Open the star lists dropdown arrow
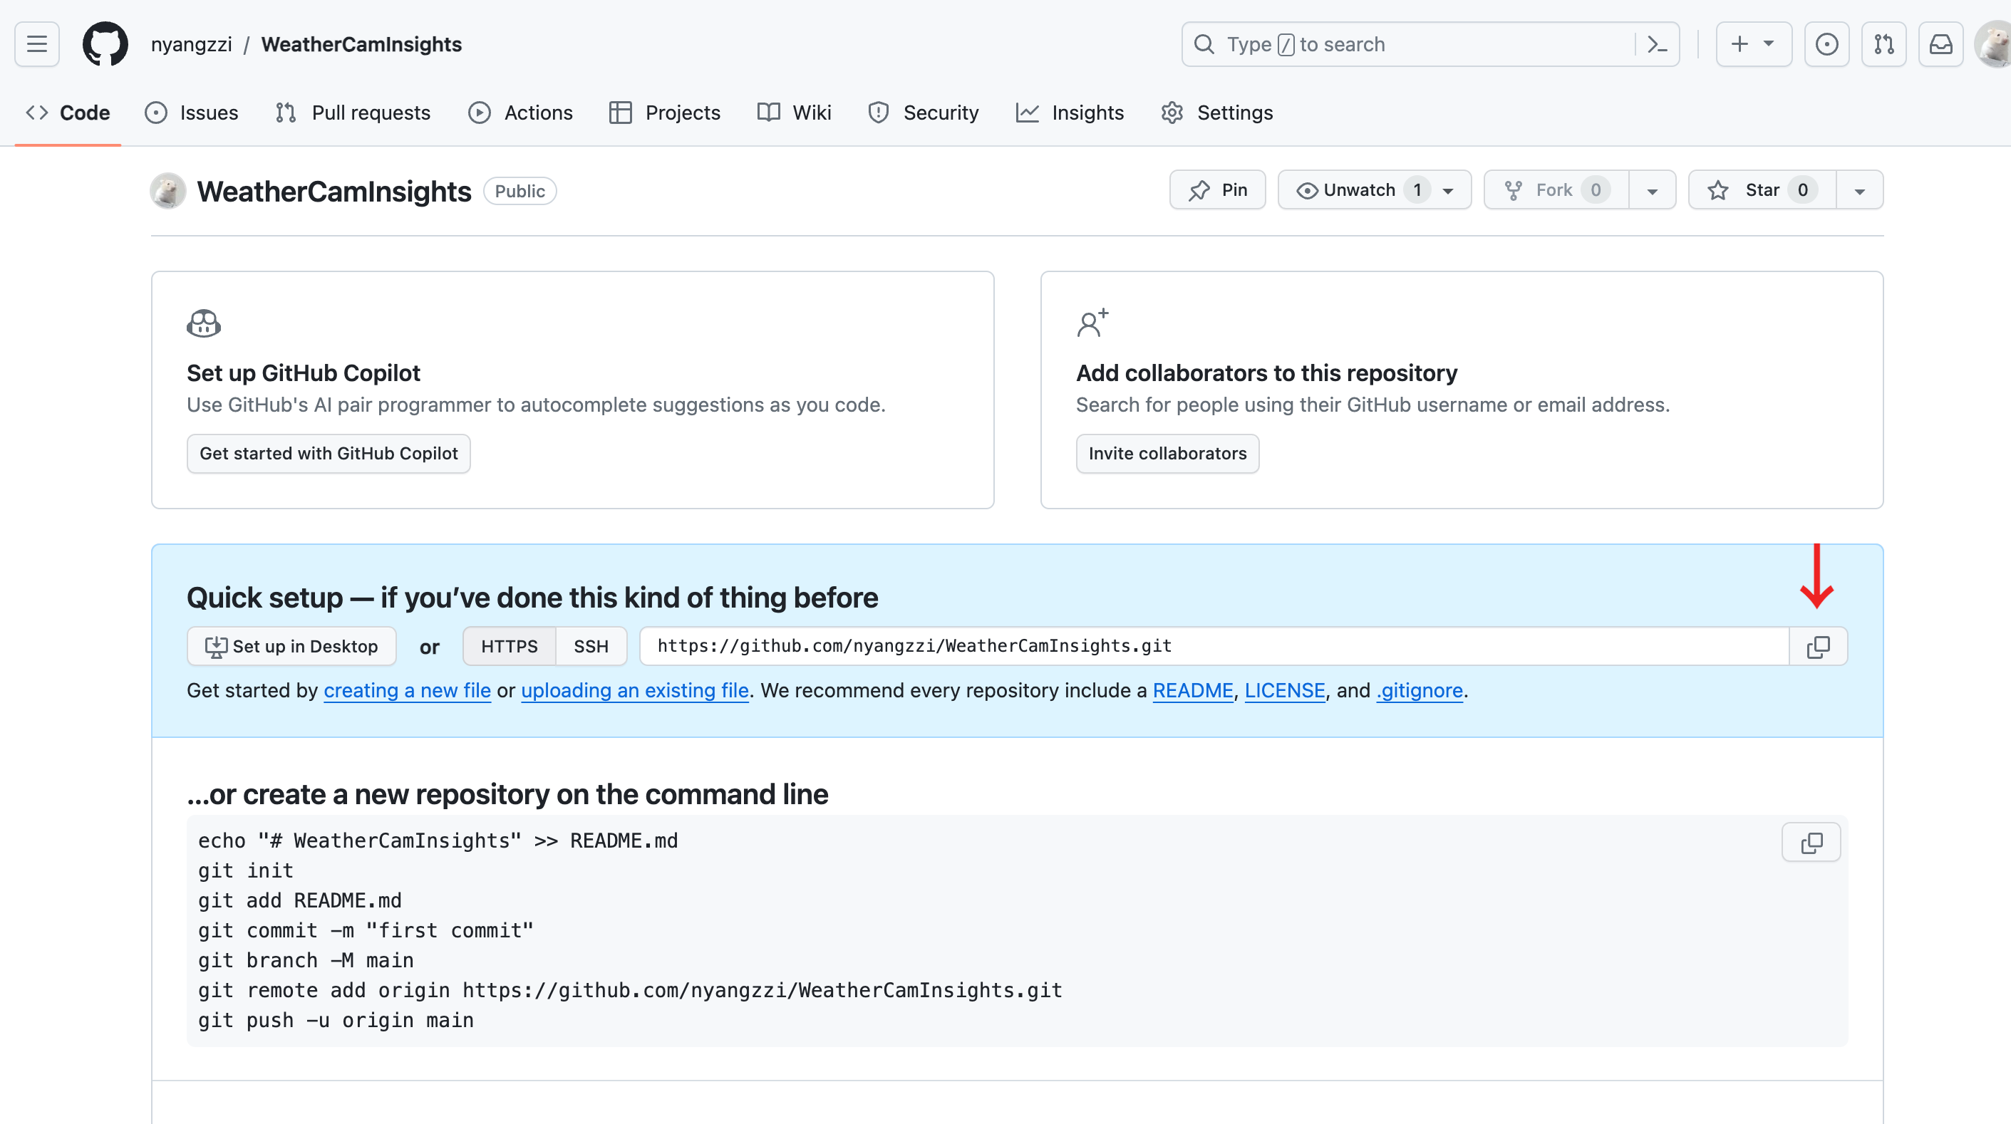Viewport: 2011px width, 1124px height. point(1859,190)
